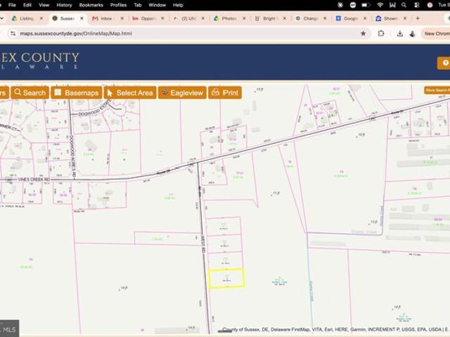
Task: Close the Listing tab
Action: tap(41, 18)
